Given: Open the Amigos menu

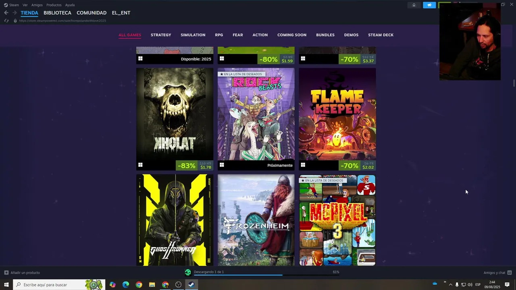Looking at the screenshot, I should click(x=37, y=5).
